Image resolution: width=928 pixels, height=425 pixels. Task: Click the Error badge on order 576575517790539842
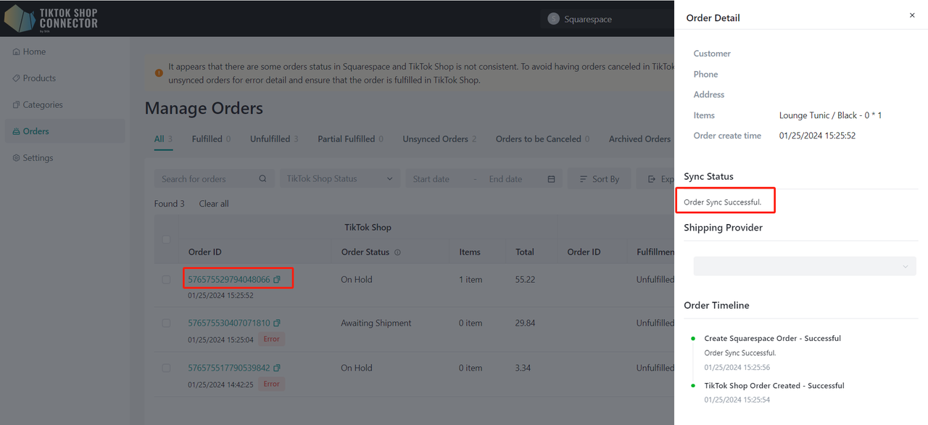pyautogui.click(x=272, y=384)
